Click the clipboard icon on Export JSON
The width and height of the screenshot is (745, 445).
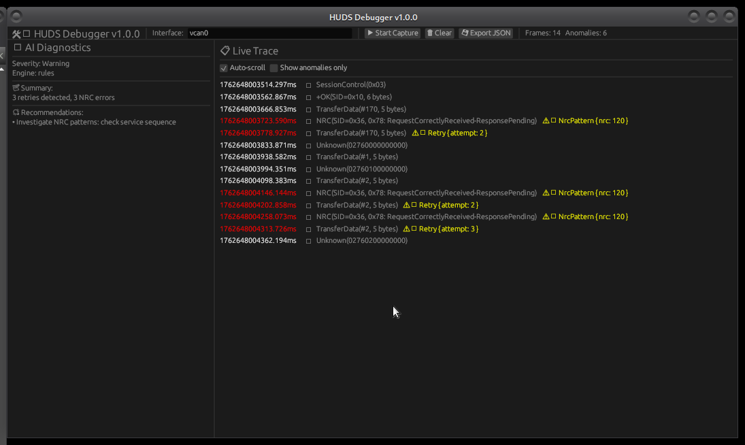[x=466, y=33]
